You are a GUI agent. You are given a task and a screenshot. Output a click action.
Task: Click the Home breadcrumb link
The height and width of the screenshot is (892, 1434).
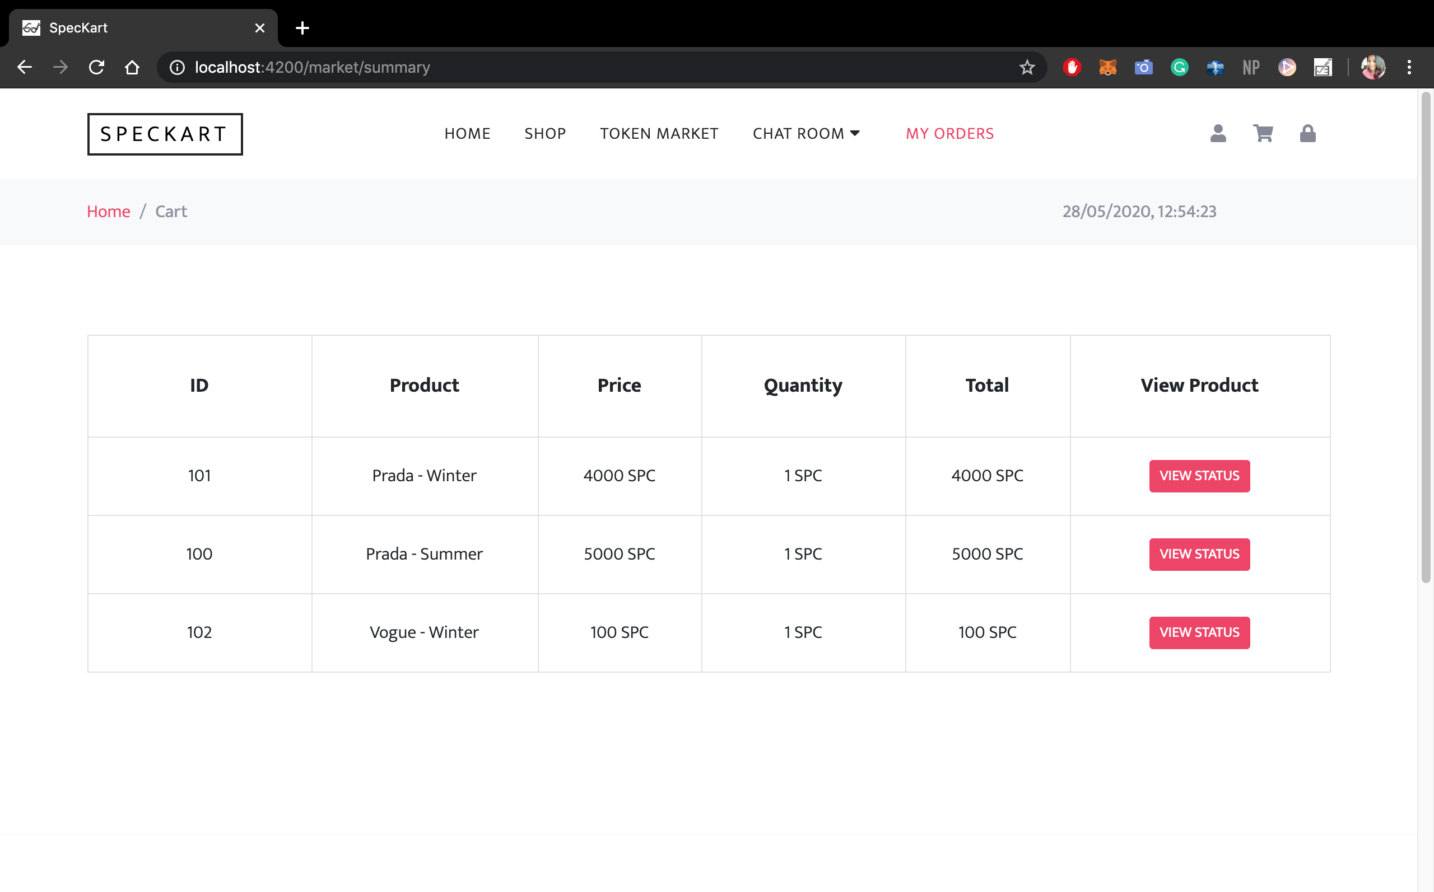click(108, 211)
